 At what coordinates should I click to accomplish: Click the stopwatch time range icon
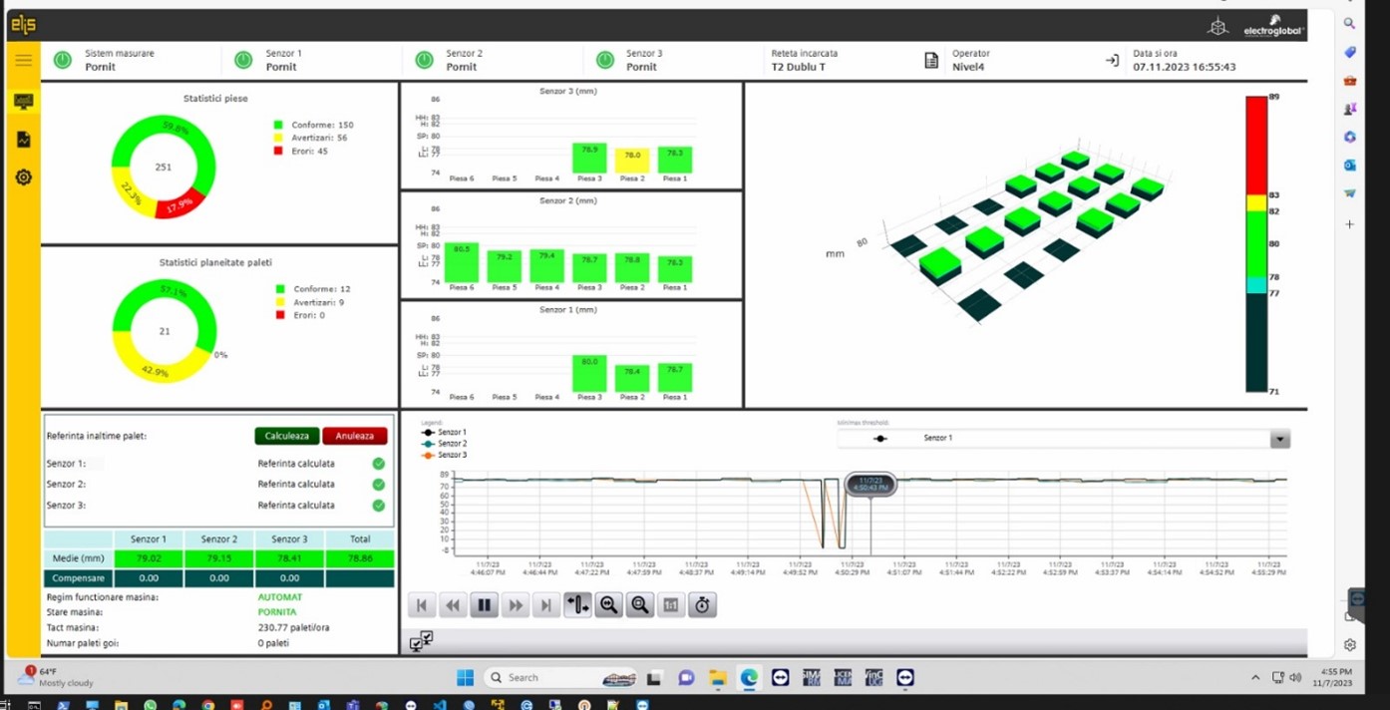[x=702, y=605]
